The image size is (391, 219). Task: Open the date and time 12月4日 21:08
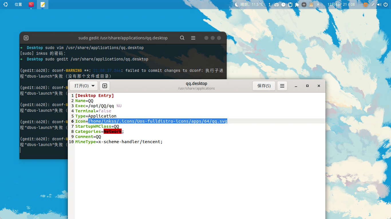pyautogui.click(x=341, y=5)
